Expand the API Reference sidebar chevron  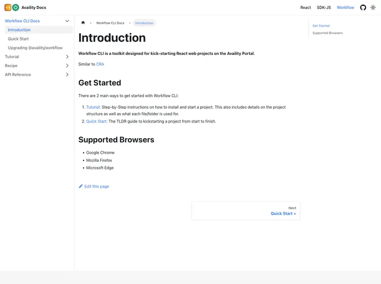[68, 75]
